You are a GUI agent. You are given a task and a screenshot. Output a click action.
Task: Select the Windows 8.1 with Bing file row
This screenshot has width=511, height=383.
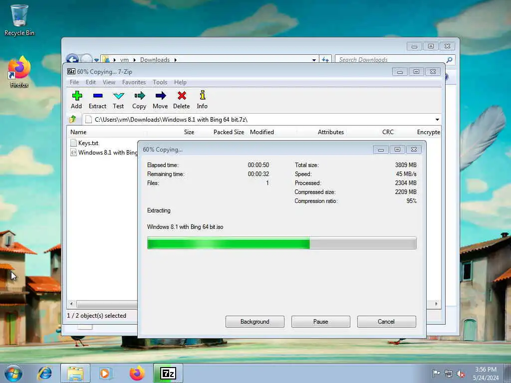(104, 153)
